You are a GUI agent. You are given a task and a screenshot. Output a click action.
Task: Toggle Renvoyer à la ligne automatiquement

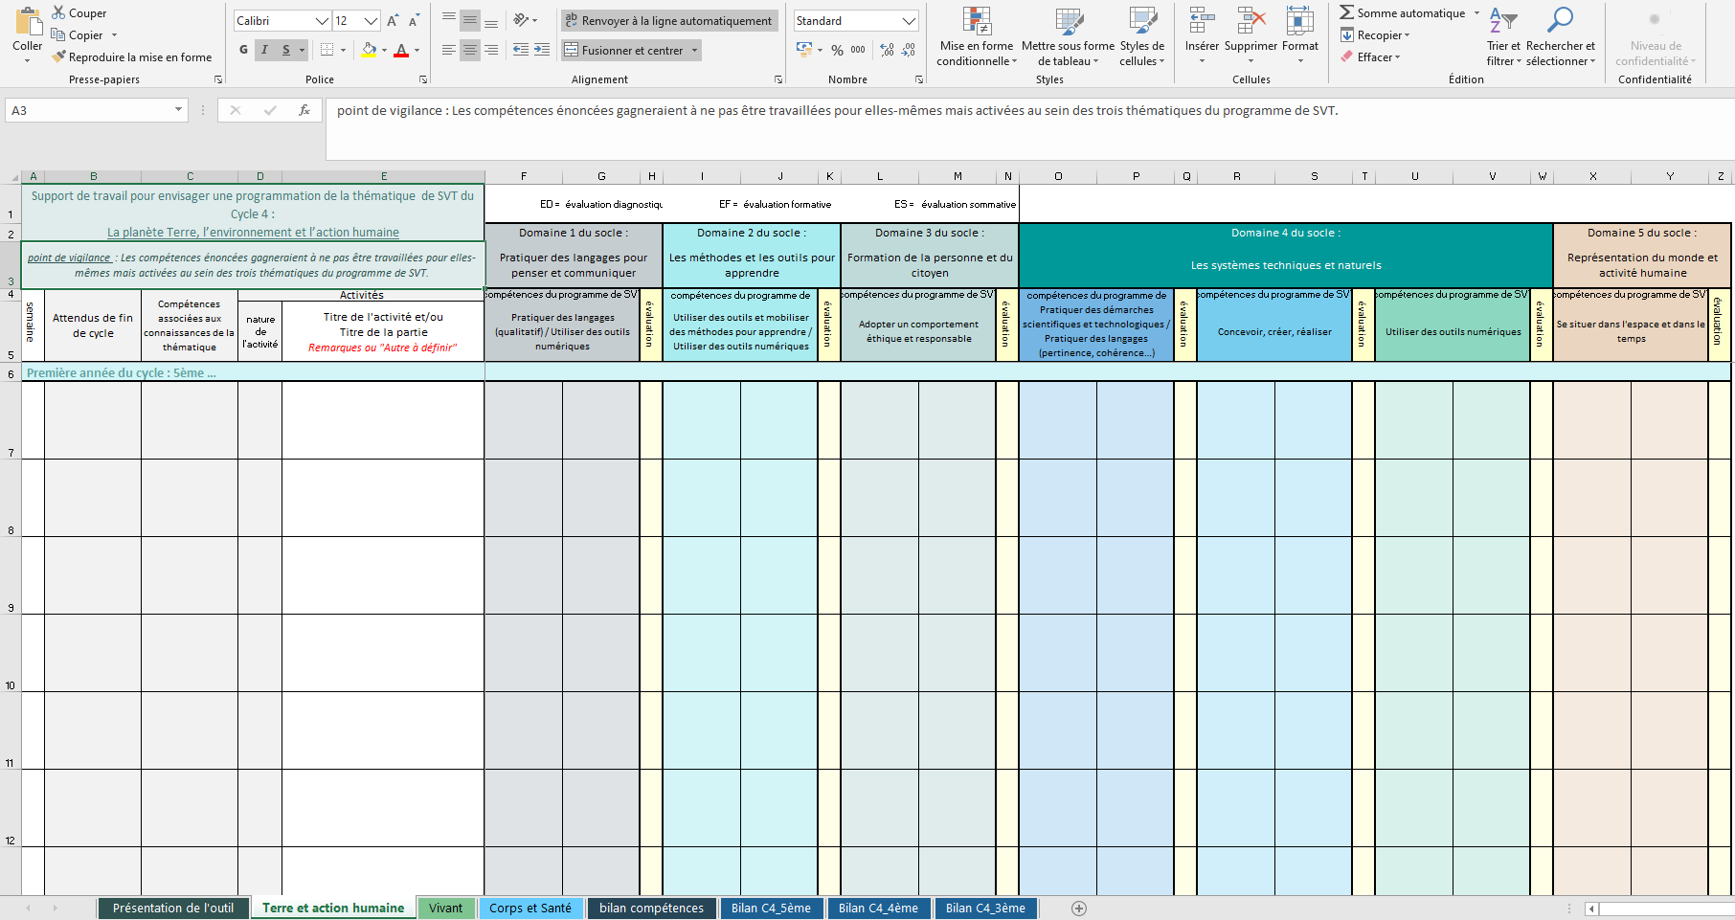[x=667, y=21]
